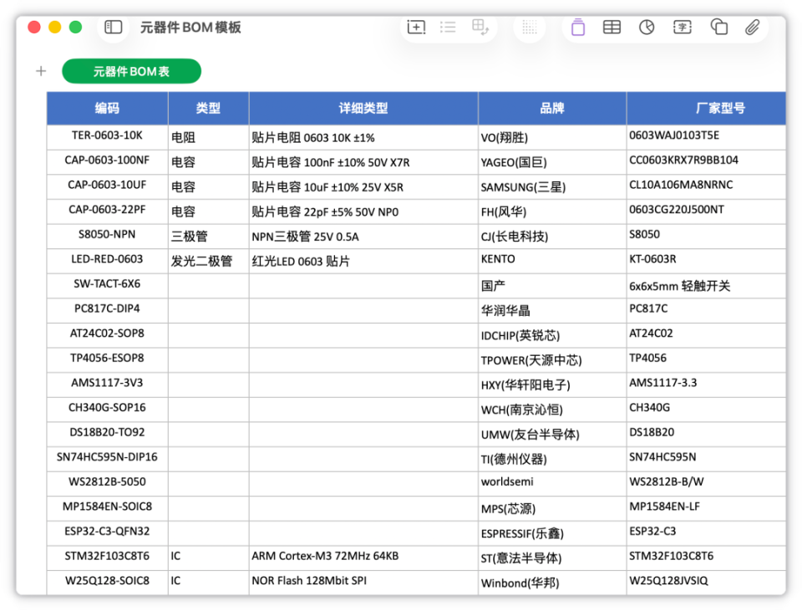The image size is (802, 611).
Task: Click the purple format panel icon
Action: 578,27
